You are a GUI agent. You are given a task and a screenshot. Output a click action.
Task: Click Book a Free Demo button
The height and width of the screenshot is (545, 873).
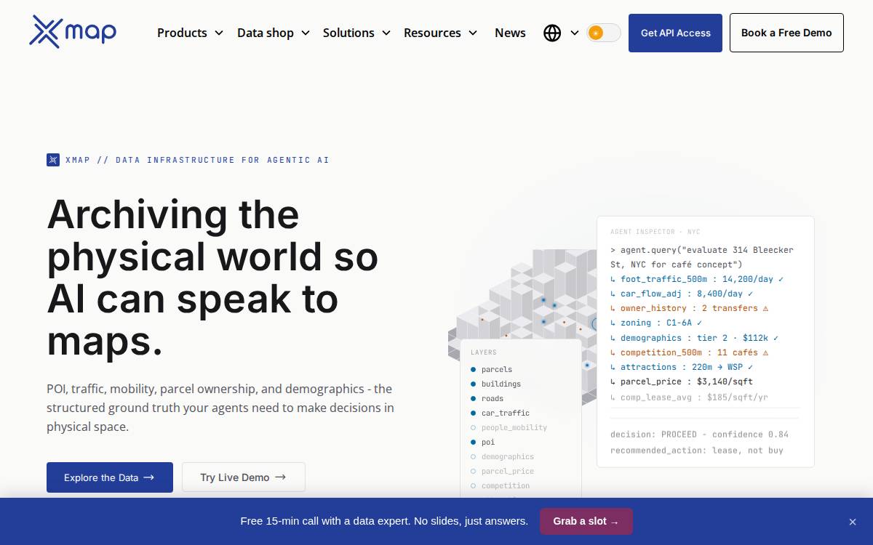(786, 33)
